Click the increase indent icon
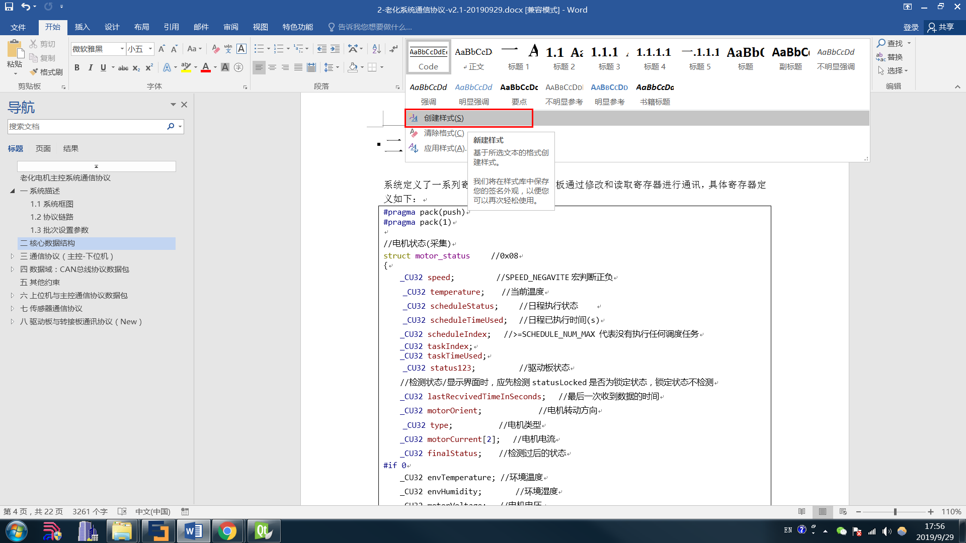This screenshot has width=966, height=543. 335,49
